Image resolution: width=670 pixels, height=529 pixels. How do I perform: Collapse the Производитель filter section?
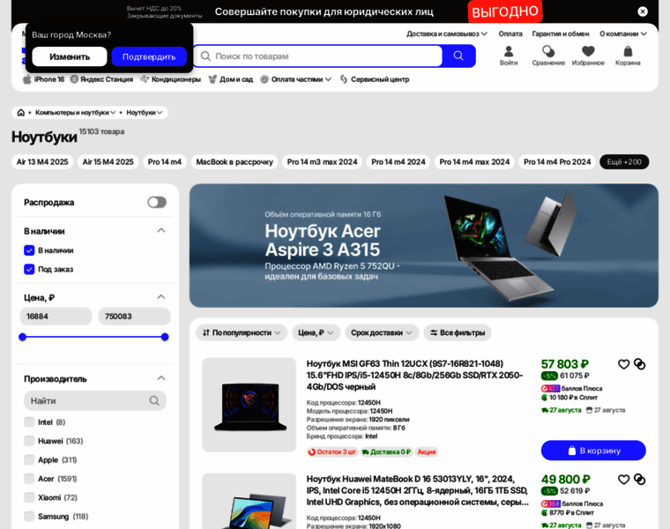[161, 378]
